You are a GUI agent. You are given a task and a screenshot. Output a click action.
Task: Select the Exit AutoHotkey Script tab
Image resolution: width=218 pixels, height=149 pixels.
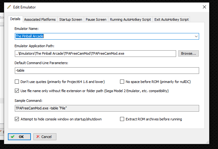click(171, 19)
